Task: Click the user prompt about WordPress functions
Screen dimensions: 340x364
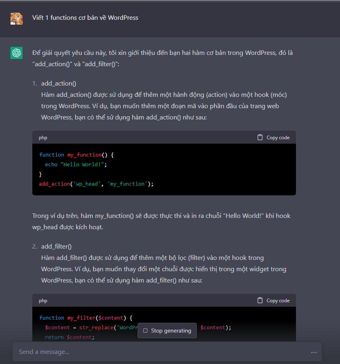Action: tap(85, 18)
